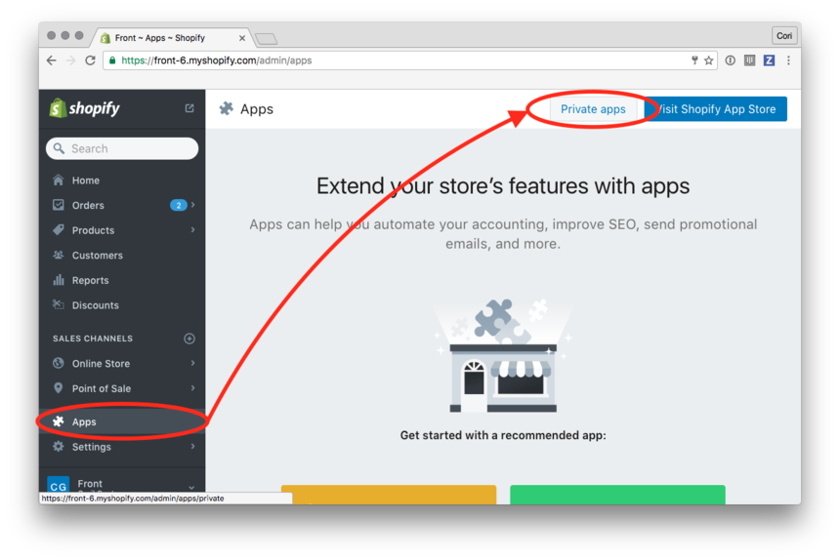Open Orders in sidebar

(122, 205)
